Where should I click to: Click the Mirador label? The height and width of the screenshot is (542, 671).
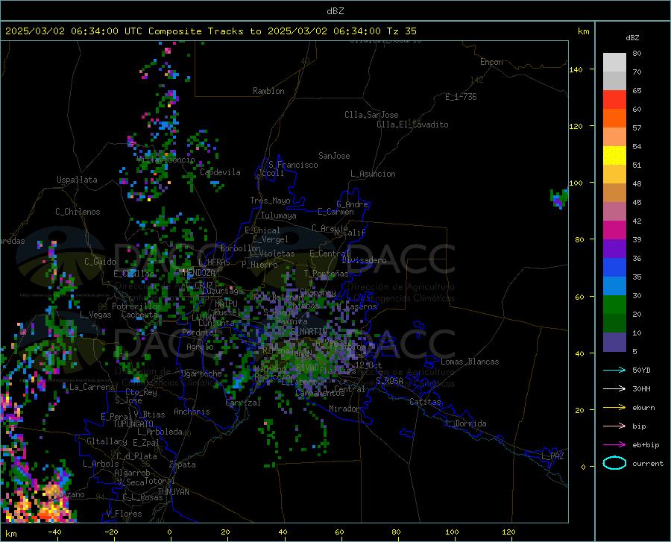[344, 409]
